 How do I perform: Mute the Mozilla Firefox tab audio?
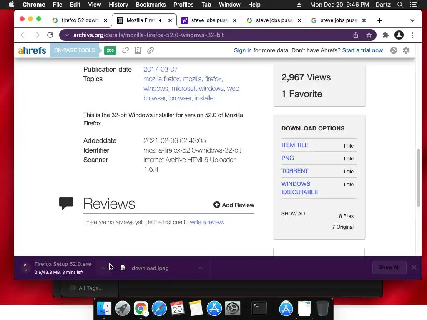click(x=161, y=20)
